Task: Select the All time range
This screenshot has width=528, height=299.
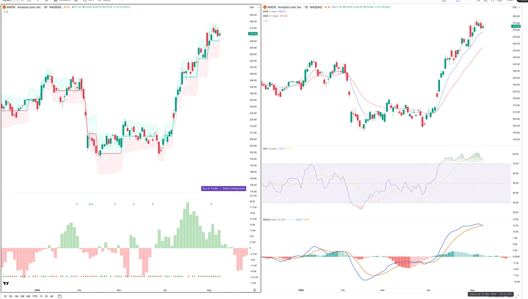Action: click(x=52, y=296)
